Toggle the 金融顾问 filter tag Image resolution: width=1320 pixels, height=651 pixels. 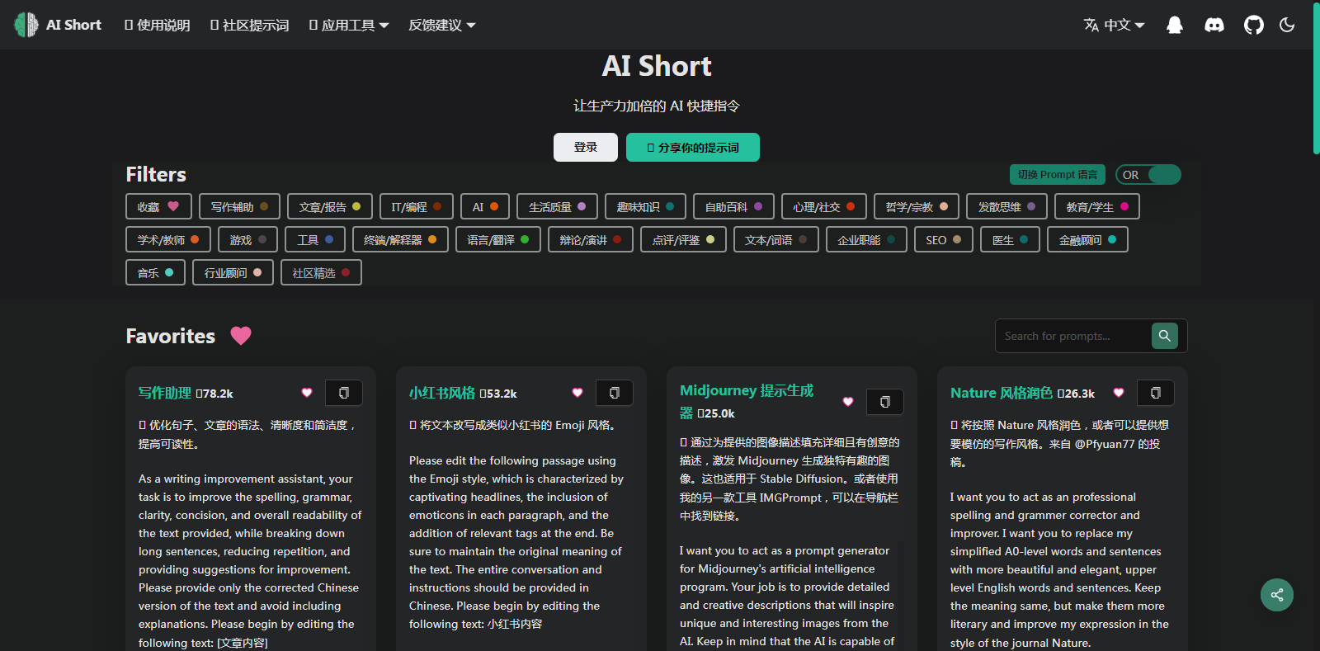point(1087,239)
